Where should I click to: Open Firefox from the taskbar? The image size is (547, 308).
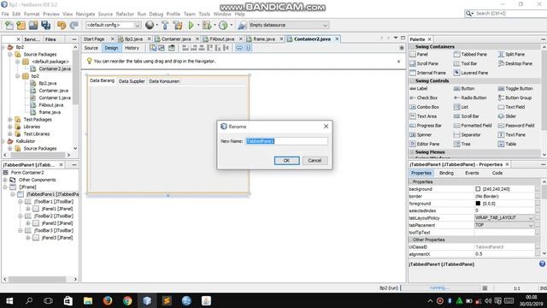pos(108,300)
